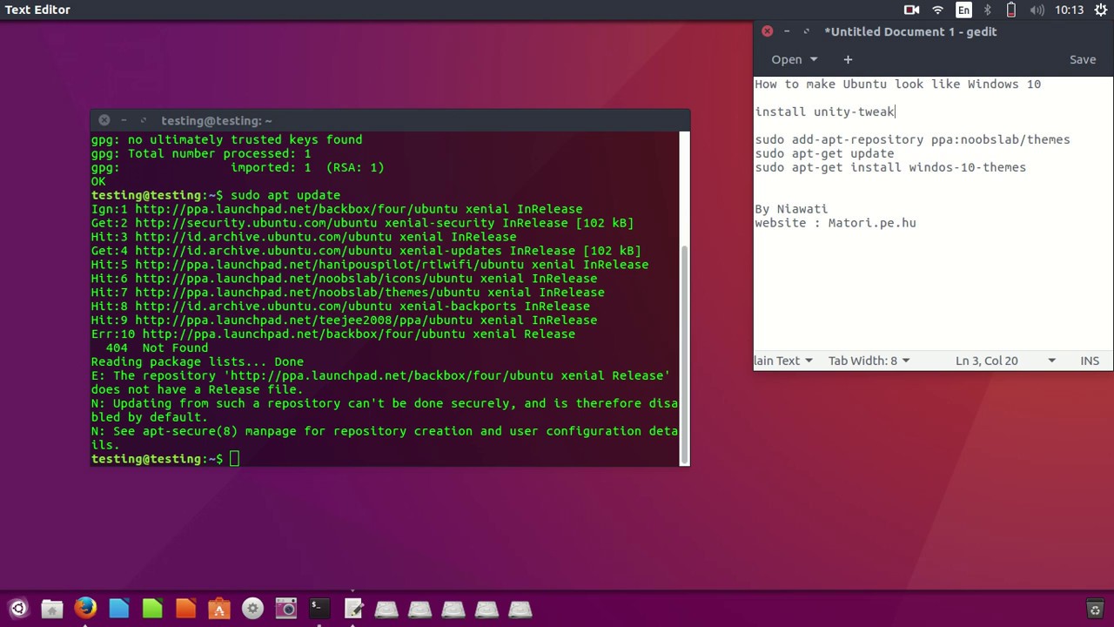Open System Settings gear in dock

pos(252,609)
